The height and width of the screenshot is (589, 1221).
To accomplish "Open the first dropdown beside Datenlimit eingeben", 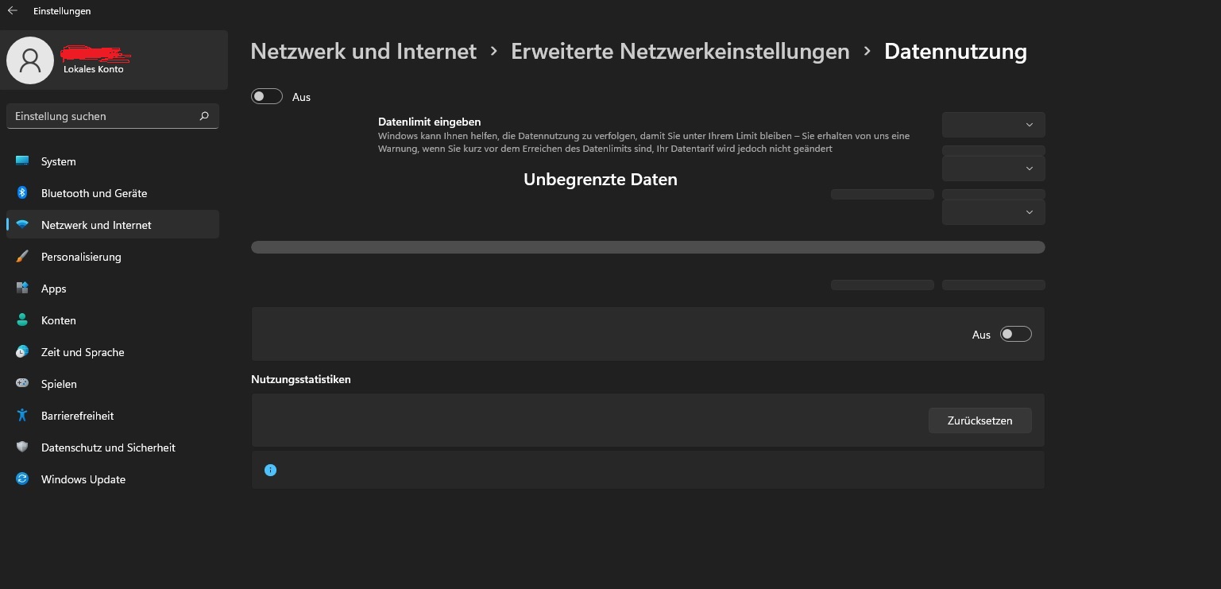I will click(993, 125).
